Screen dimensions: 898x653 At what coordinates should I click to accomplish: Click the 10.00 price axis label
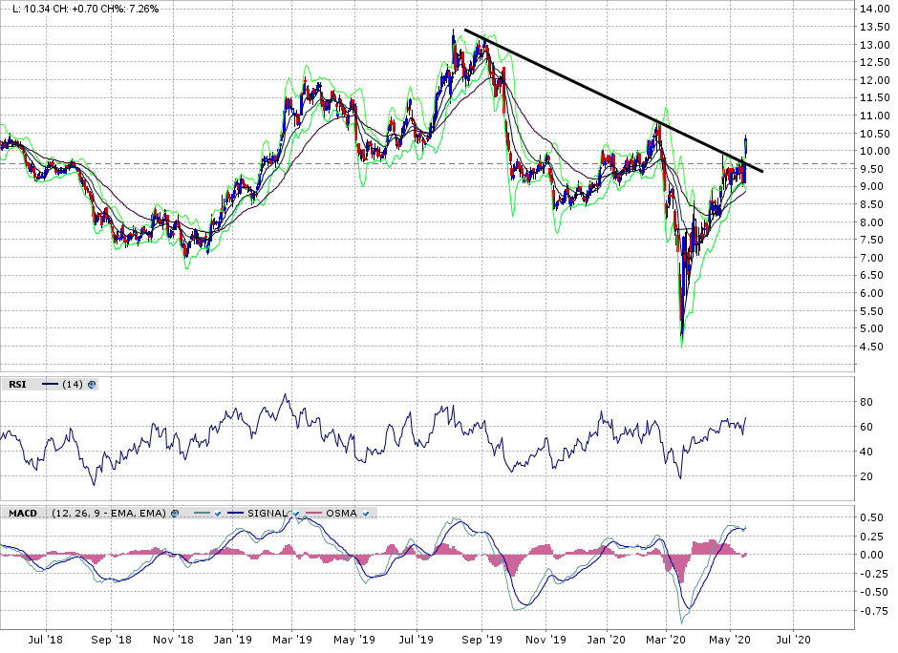pos(874,151)
